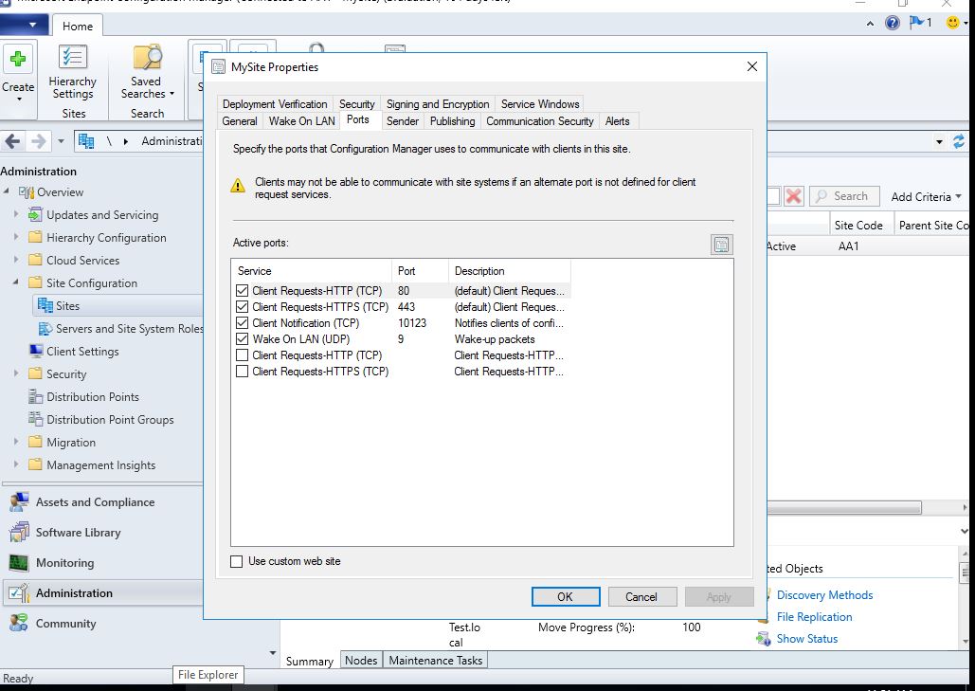This screenshot has width=975, height=691.
Task: Open the Alerts tab
Action: [x=618, y=121]
